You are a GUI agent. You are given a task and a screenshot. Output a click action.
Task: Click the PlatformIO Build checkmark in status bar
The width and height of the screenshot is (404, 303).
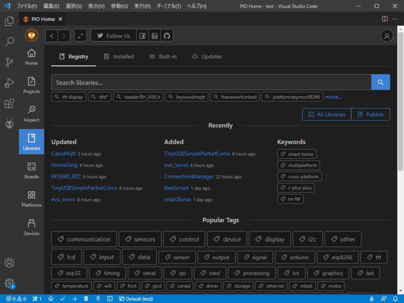pyautogui.click(x=63, y=298)
